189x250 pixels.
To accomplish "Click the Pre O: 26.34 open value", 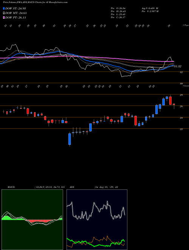I will pos(118,8).
